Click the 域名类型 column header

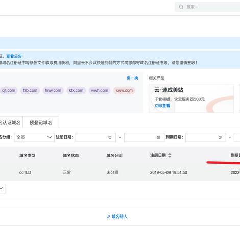tap(28, 155)
